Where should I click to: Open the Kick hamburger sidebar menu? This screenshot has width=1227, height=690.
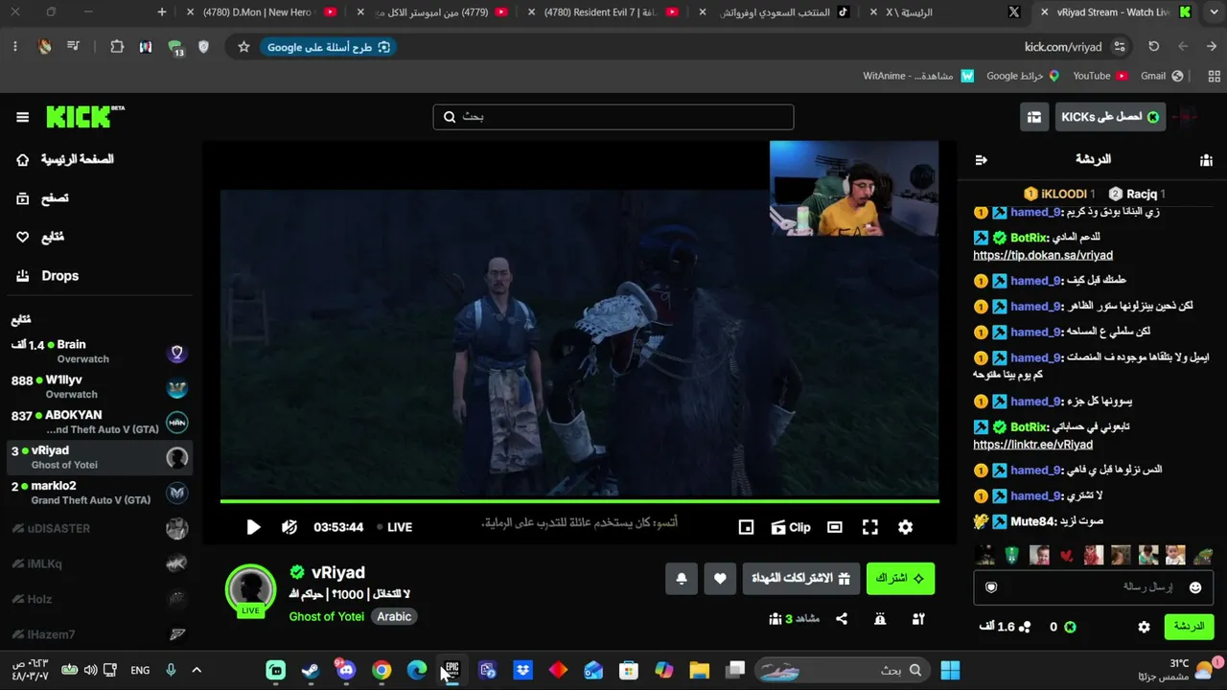[x=22, y=117]
